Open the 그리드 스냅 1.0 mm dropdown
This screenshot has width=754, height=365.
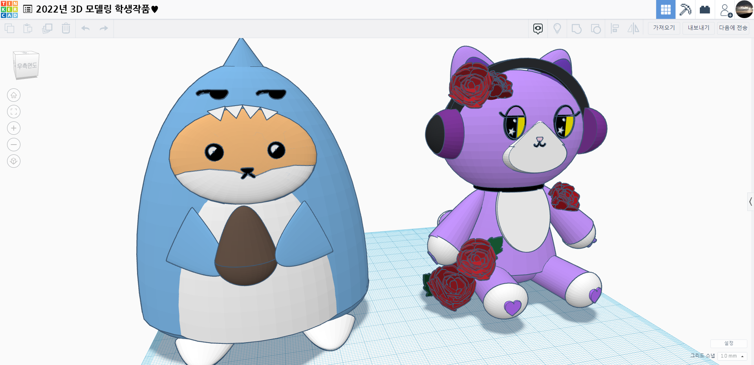[732, 356]
